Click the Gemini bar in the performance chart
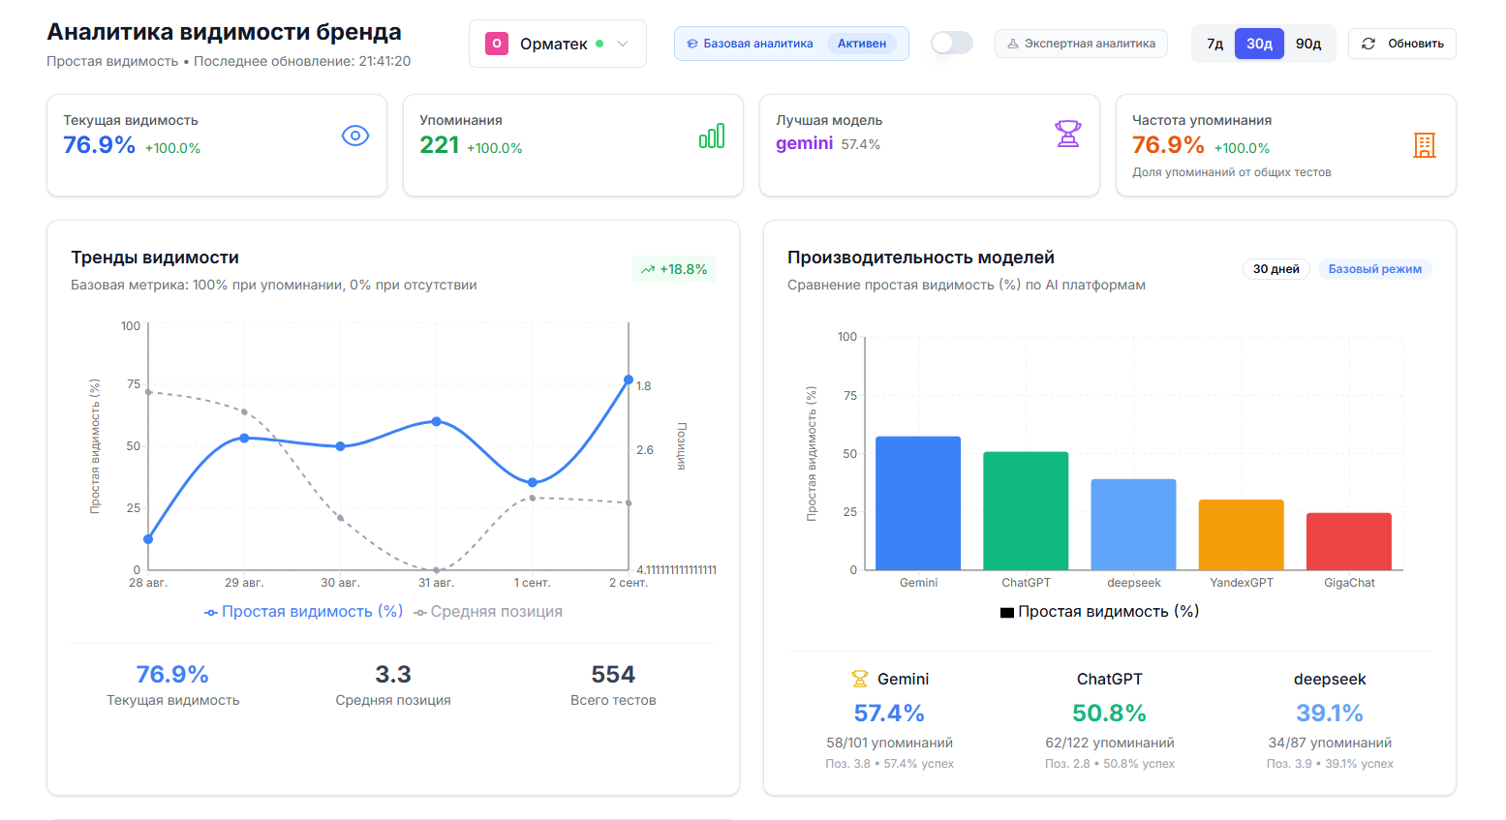Viewport: 1506px width, 820px height. pyautogui.click(x=917, y=503)
